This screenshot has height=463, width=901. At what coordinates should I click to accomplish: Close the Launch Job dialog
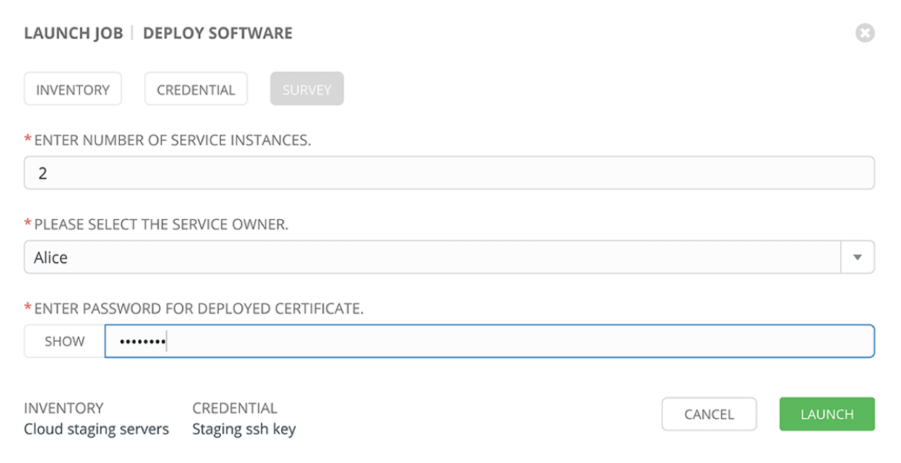tap(864, 33)
